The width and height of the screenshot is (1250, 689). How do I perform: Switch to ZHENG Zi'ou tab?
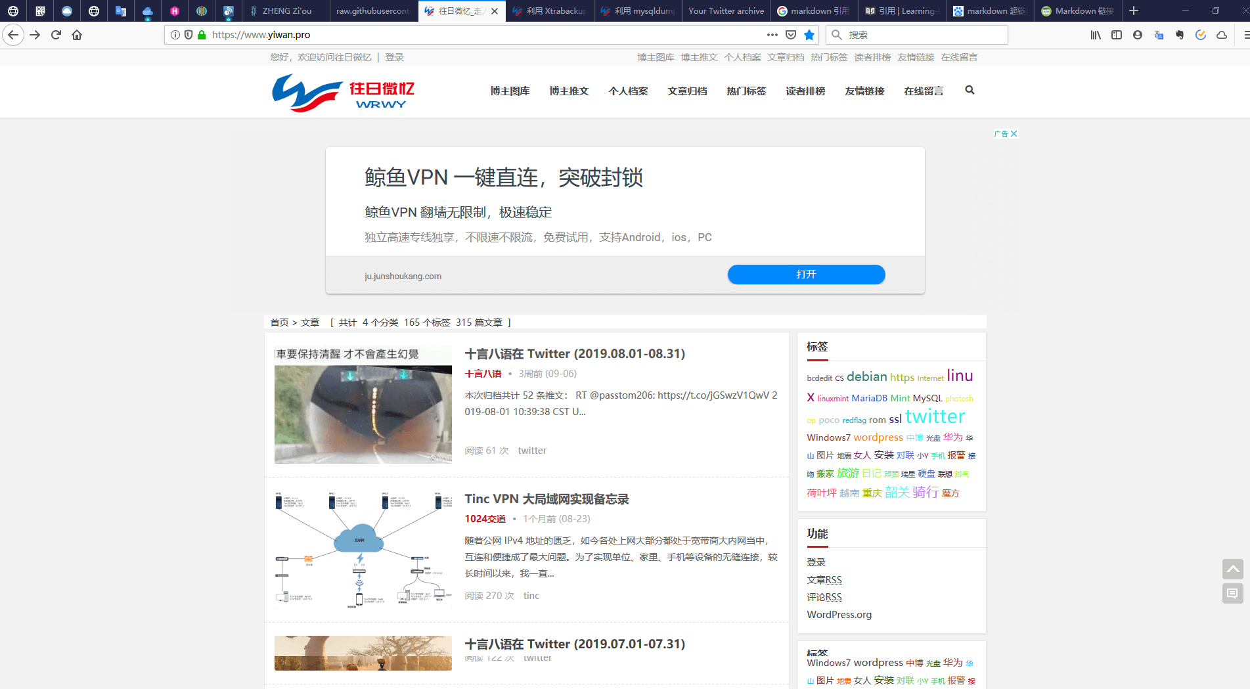coord(286,11)
